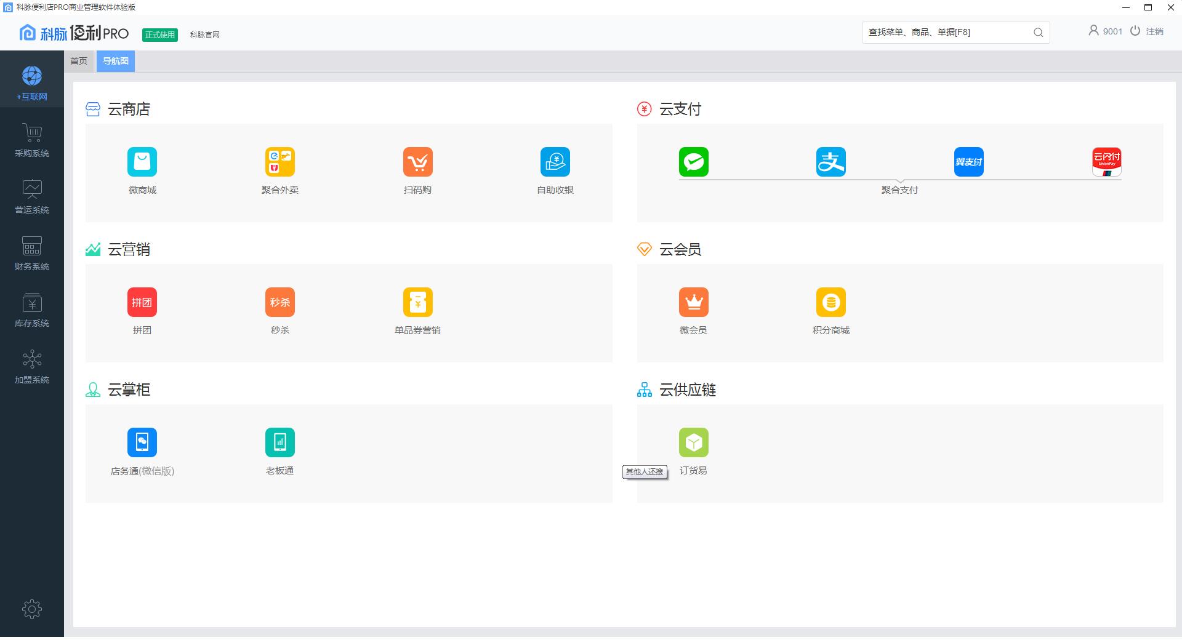Open the 科脉官网 link
1182x640 pixels.
coord(205,35)
